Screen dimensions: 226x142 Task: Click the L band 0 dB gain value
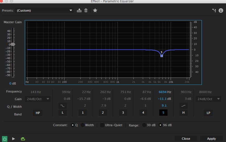point(67,99)
